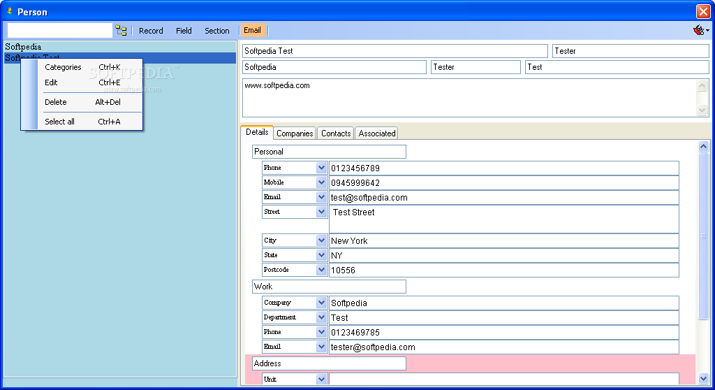Image resolution: width=715 pixels, height=390 pixels.
Task: Switch to the Associated tab
Action: [x=376, y=133]
